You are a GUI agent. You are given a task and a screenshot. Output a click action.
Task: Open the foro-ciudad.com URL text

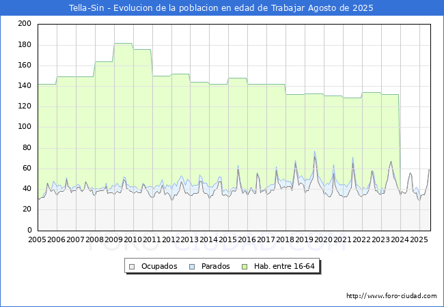coord(391,296)
